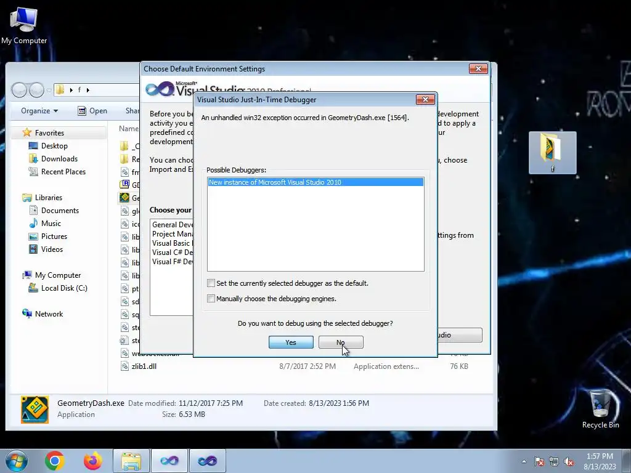Select 'New instance of Microsoft Visual Studio 2010'
The image size is (631, 473).
[x=315, y=182]
